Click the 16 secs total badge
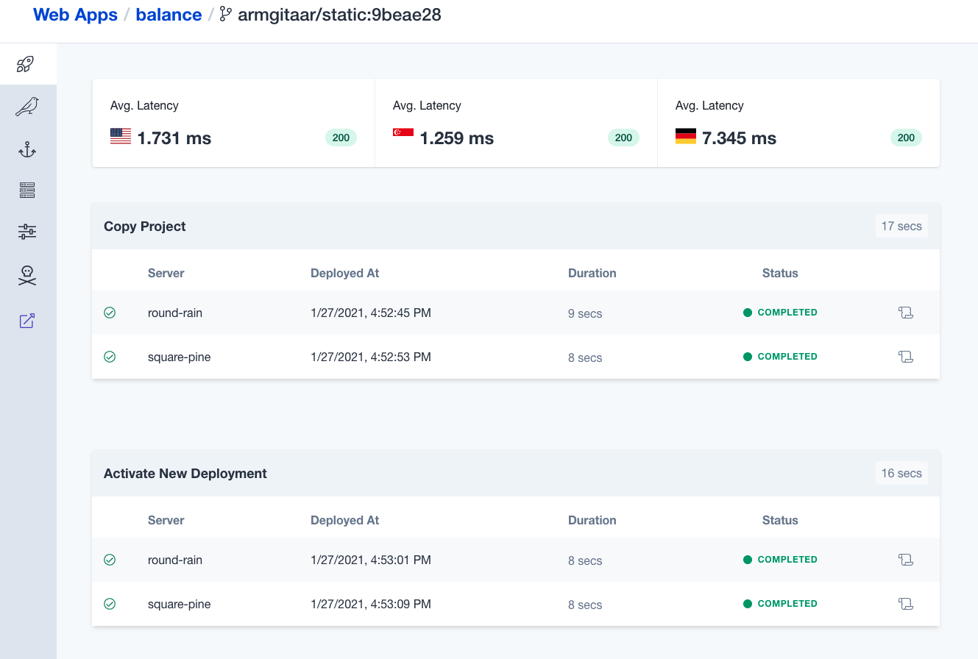 [x=901, y=474]
